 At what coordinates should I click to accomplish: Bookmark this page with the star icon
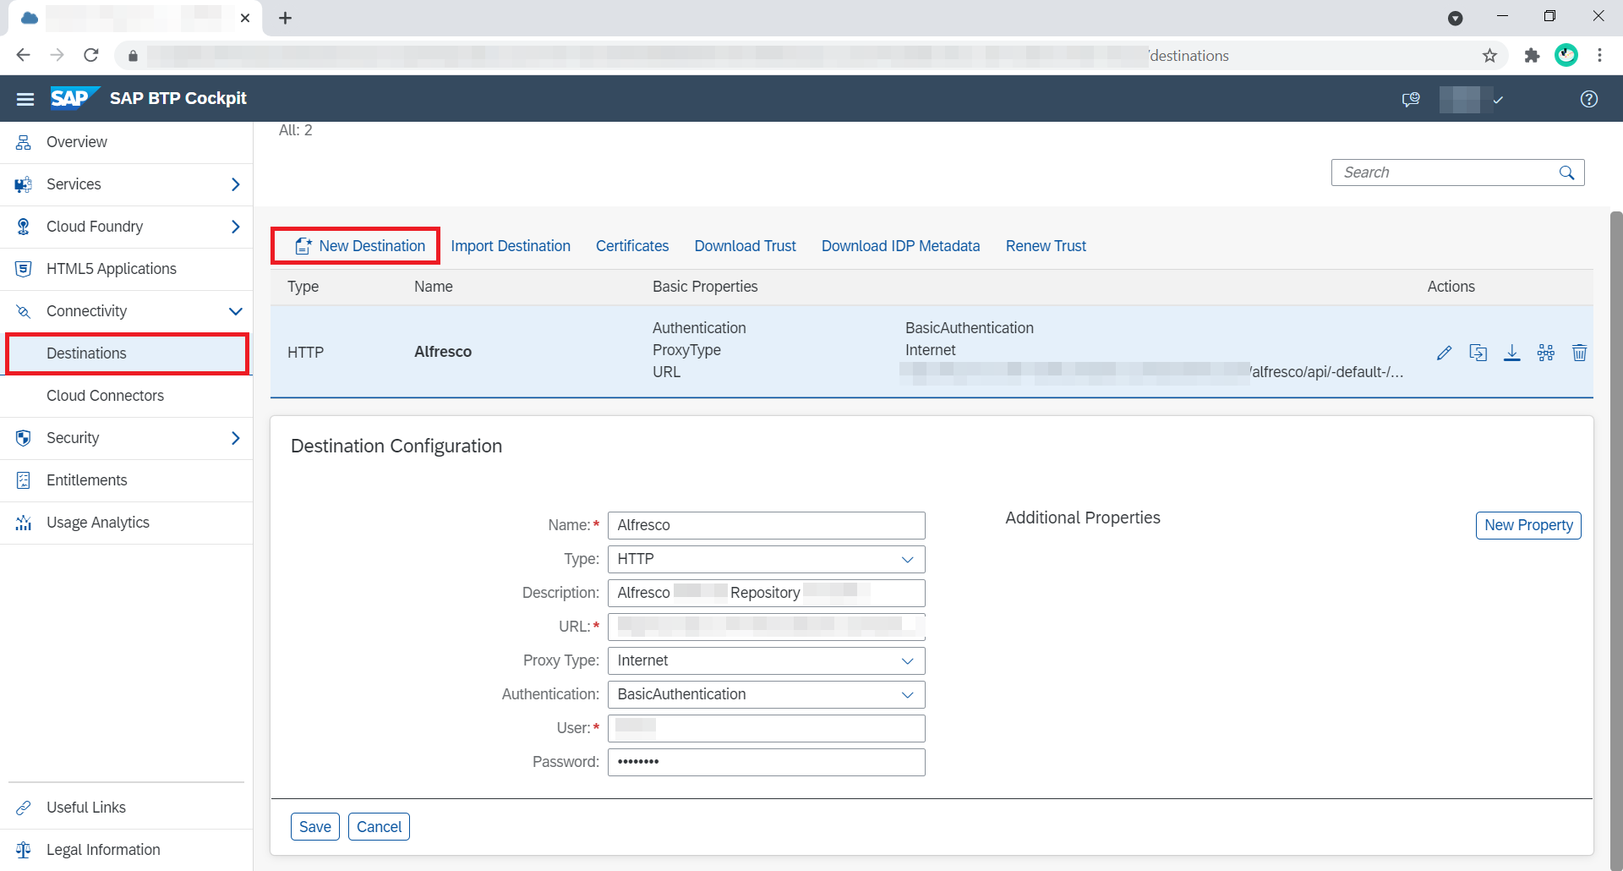[1489, 56]
